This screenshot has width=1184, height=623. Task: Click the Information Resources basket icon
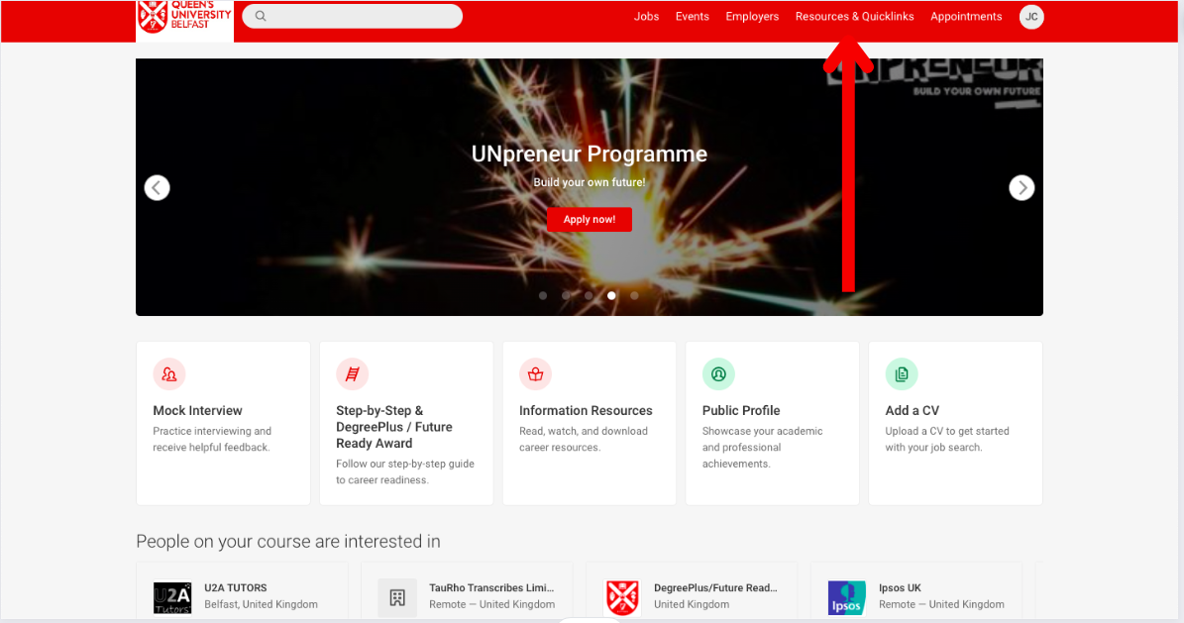pos(536,374)
